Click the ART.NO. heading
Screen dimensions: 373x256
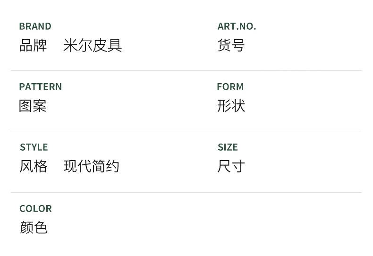tap(237, 26)
